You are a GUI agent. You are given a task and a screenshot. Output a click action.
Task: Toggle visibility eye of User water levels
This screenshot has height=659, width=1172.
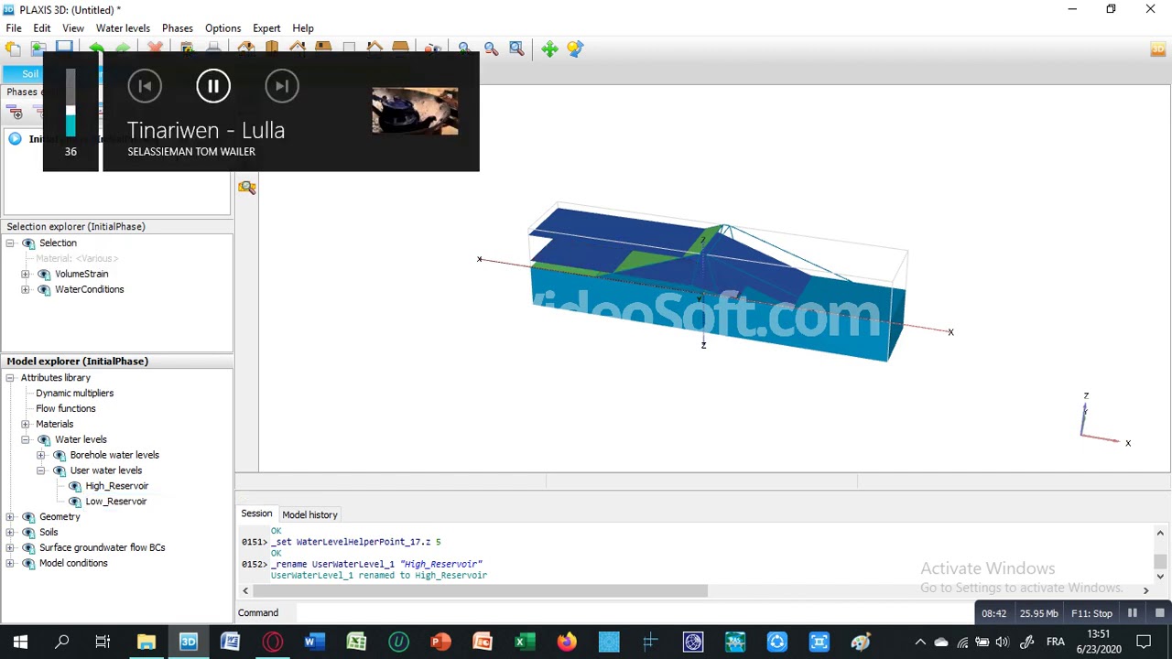tap(59, 471)
